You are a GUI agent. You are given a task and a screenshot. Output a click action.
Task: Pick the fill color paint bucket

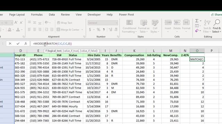tap(9, 30)
